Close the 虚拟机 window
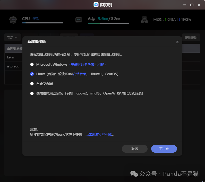The height and width of the screenshot is (182, 205). [x=199, y=5]
